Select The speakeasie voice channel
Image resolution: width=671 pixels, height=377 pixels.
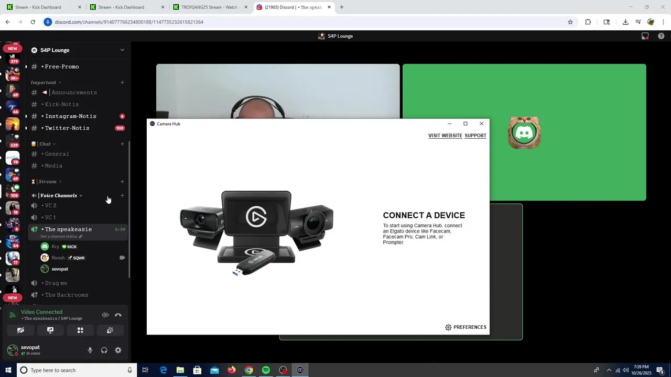[68, 229]
